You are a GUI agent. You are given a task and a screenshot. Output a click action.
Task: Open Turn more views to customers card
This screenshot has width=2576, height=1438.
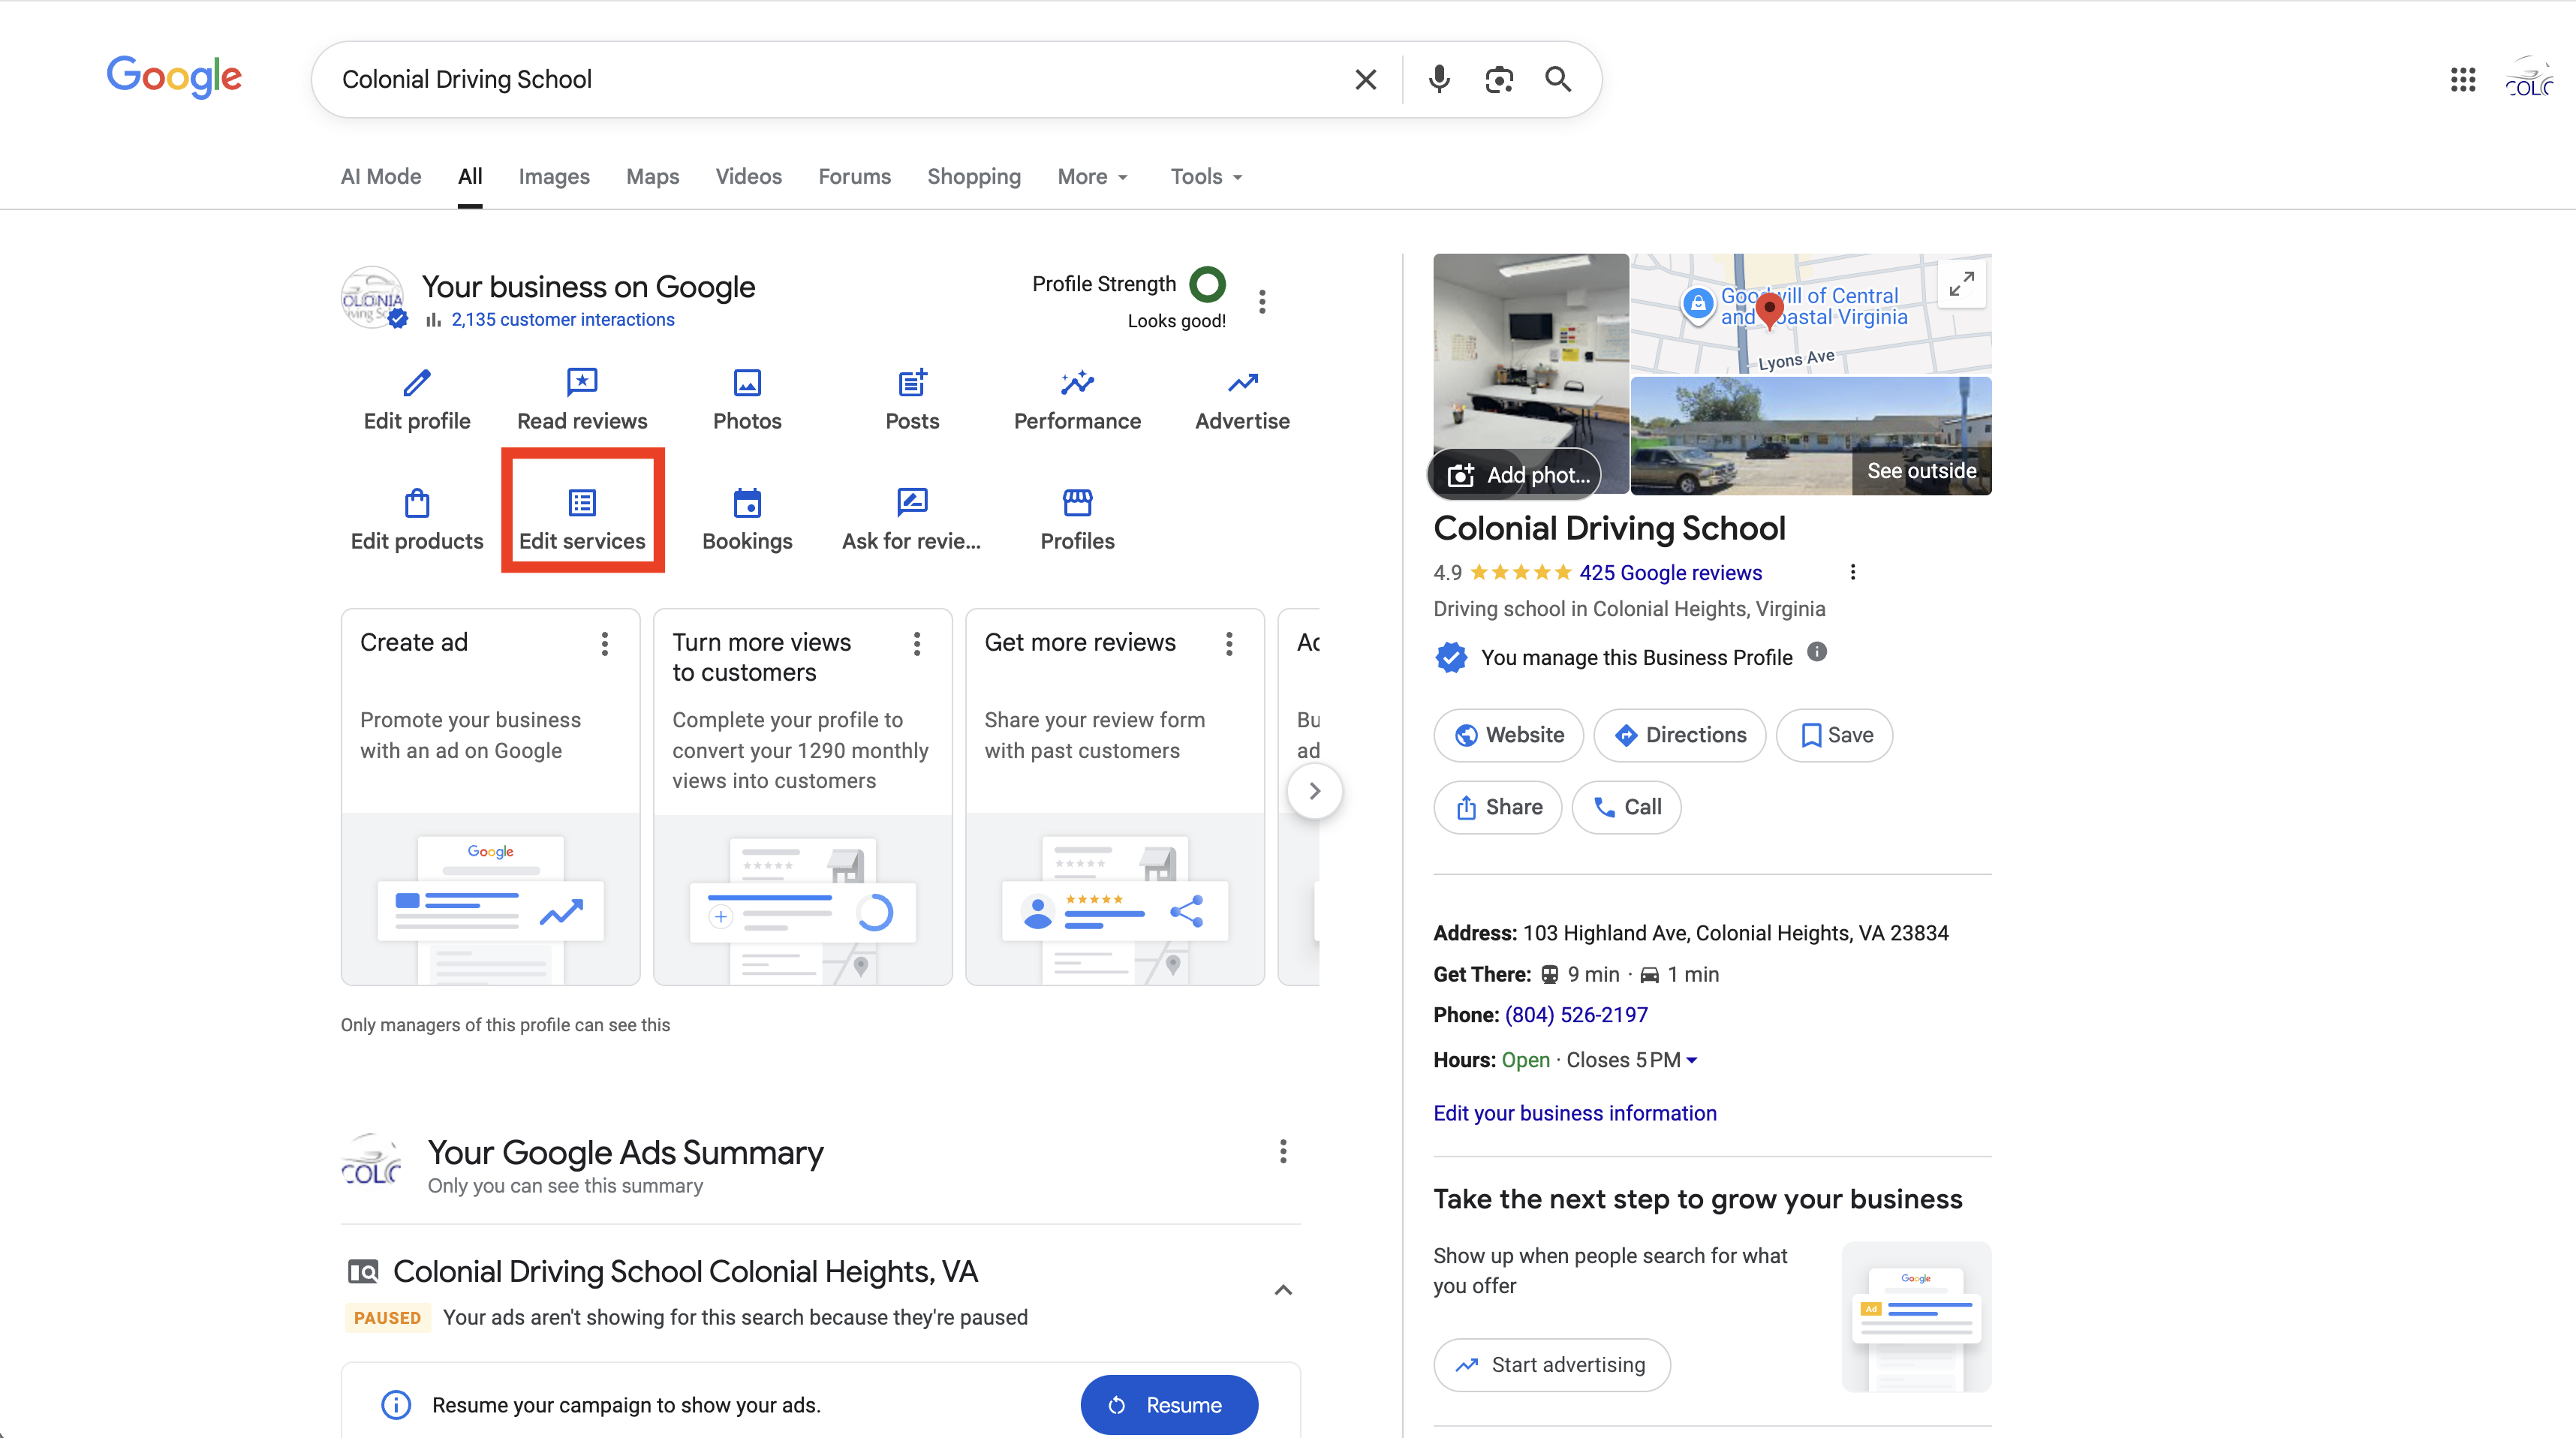(x=802, y=797)
